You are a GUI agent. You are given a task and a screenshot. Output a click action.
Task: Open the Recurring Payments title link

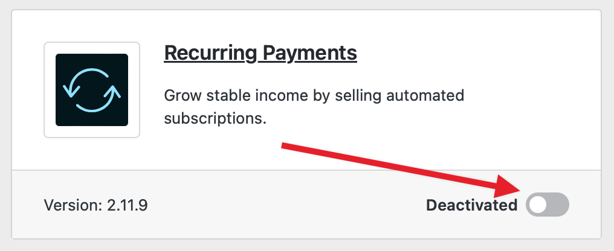tap(260, 53)
